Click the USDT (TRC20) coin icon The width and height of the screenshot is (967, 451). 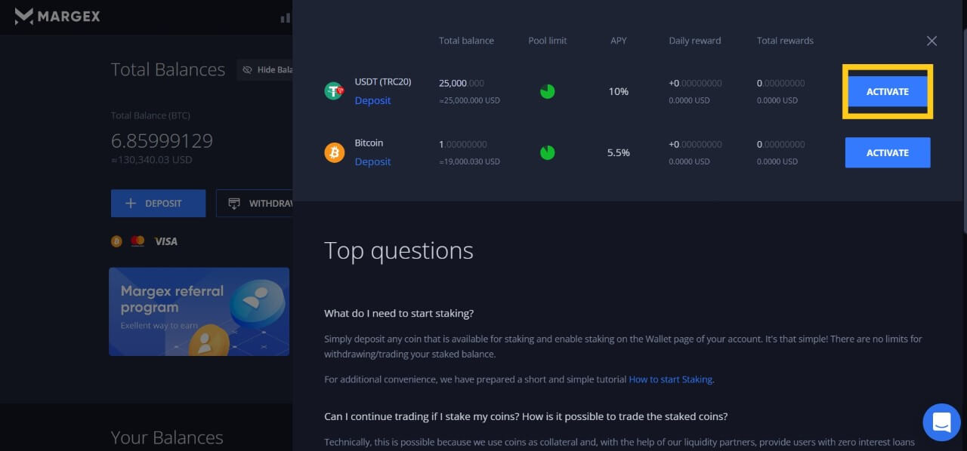coord(334,91)
